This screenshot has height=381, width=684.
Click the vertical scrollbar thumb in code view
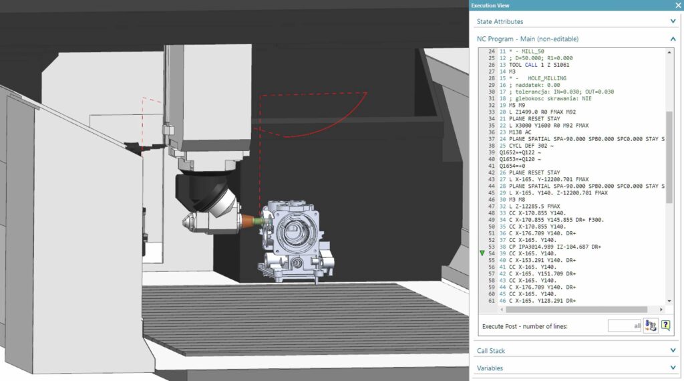click(669, 157)
